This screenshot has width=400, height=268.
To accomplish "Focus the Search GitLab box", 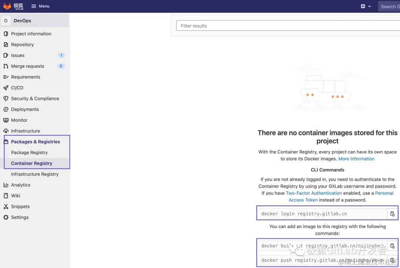I will 389,7.
